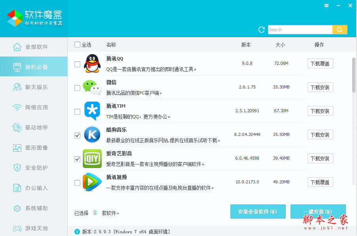Viewport: 357px width, 236px height.
Task: Open 驱动地带 category
Action: coord(34,128)
